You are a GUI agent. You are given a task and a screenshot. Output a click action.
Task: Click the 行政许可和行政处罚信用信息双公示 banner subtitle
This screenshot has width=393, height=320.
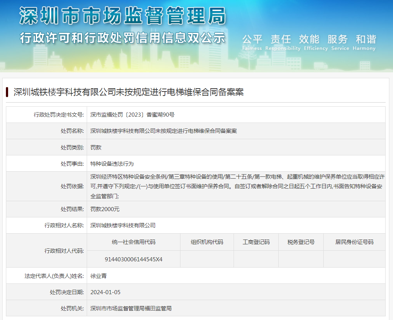click(x=122, y=38)
